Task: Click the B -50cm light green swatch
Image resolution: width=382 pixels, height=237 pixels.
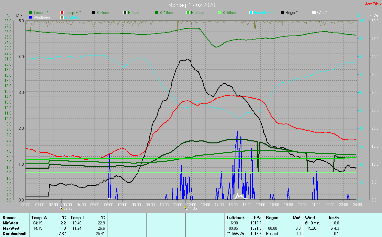Action: coord(220,13)
